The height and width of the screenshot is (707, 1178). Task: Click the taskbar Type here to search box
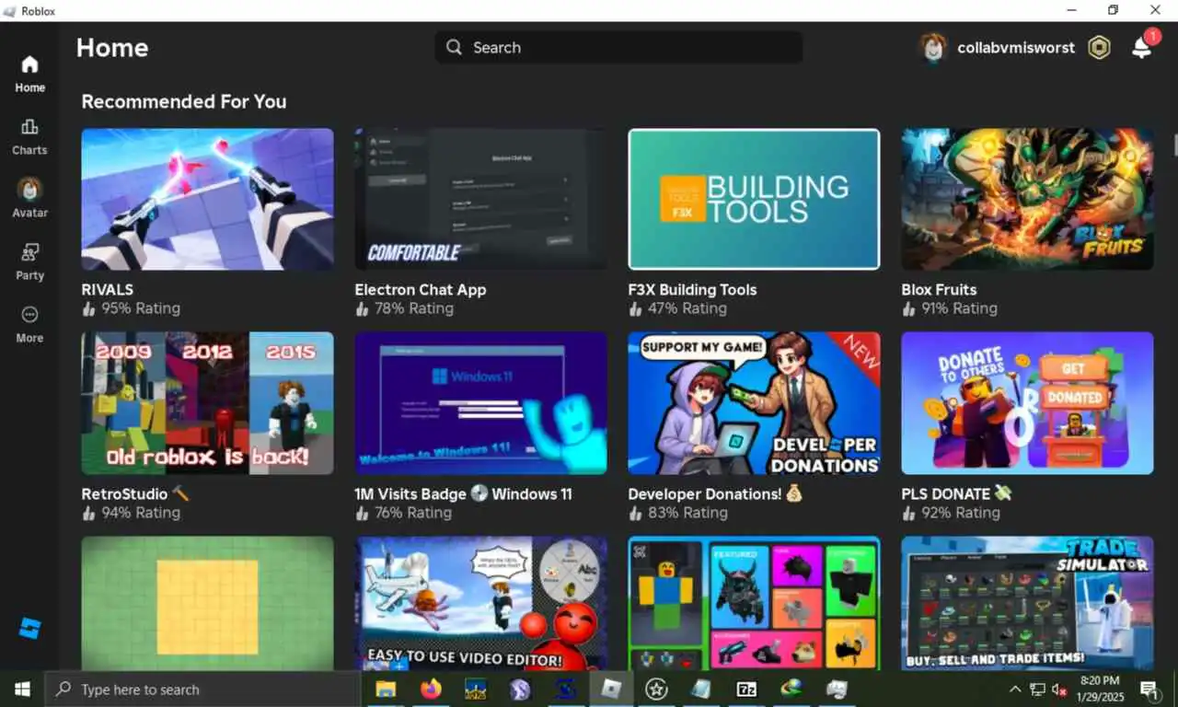click(x=202, y=689)
